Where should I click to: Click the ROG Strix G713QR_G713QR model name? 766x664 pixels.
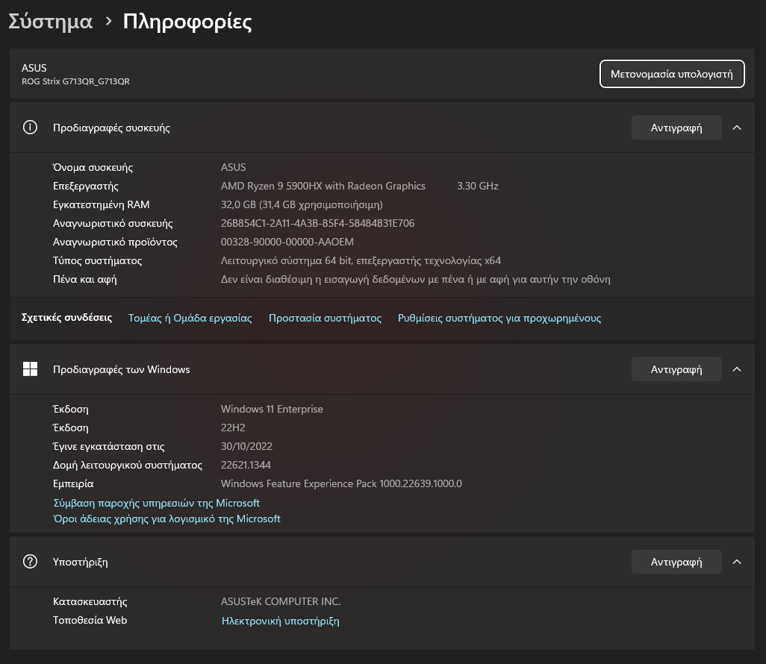pos(75,81)
